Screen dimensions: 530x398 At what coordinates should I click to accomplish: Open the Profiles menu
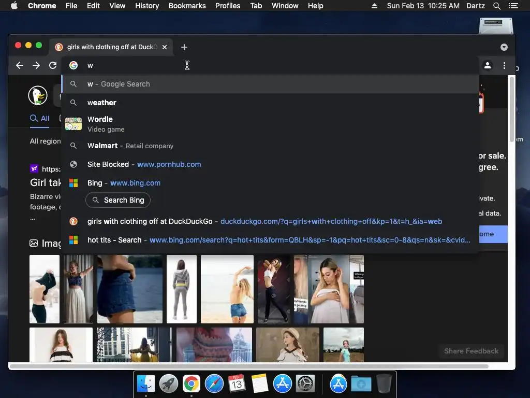click(228, 6)
